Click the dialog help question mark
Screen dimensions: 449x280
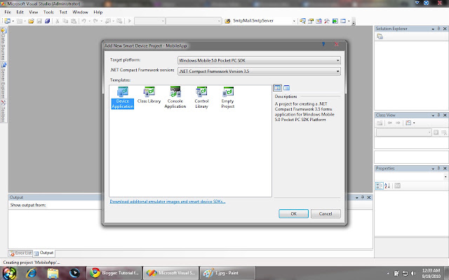[x=323, y=44]
